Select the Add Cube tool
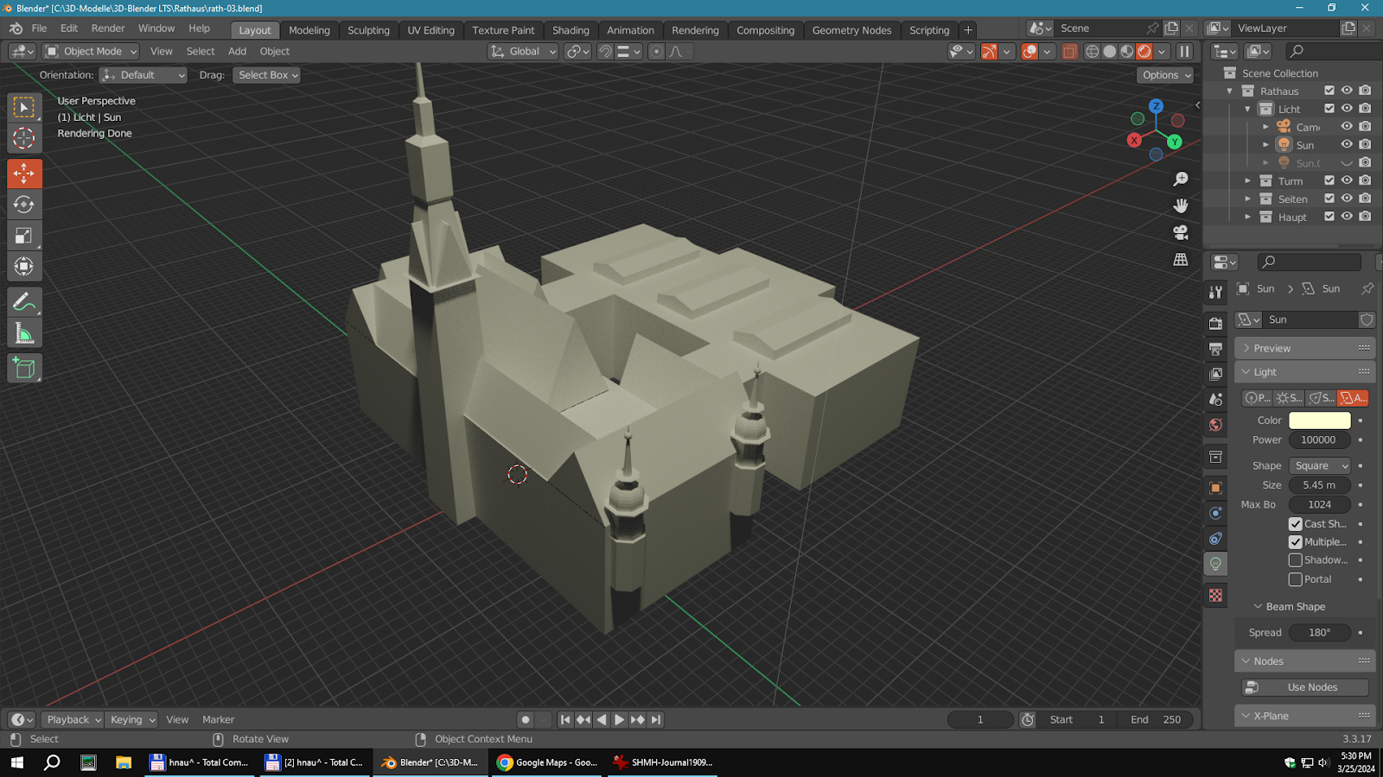 pyautogui.click(x=24, y=369)
